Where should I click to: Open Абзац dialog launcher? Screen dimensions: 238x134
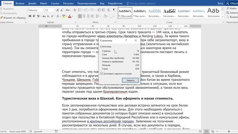pos(115,22)
